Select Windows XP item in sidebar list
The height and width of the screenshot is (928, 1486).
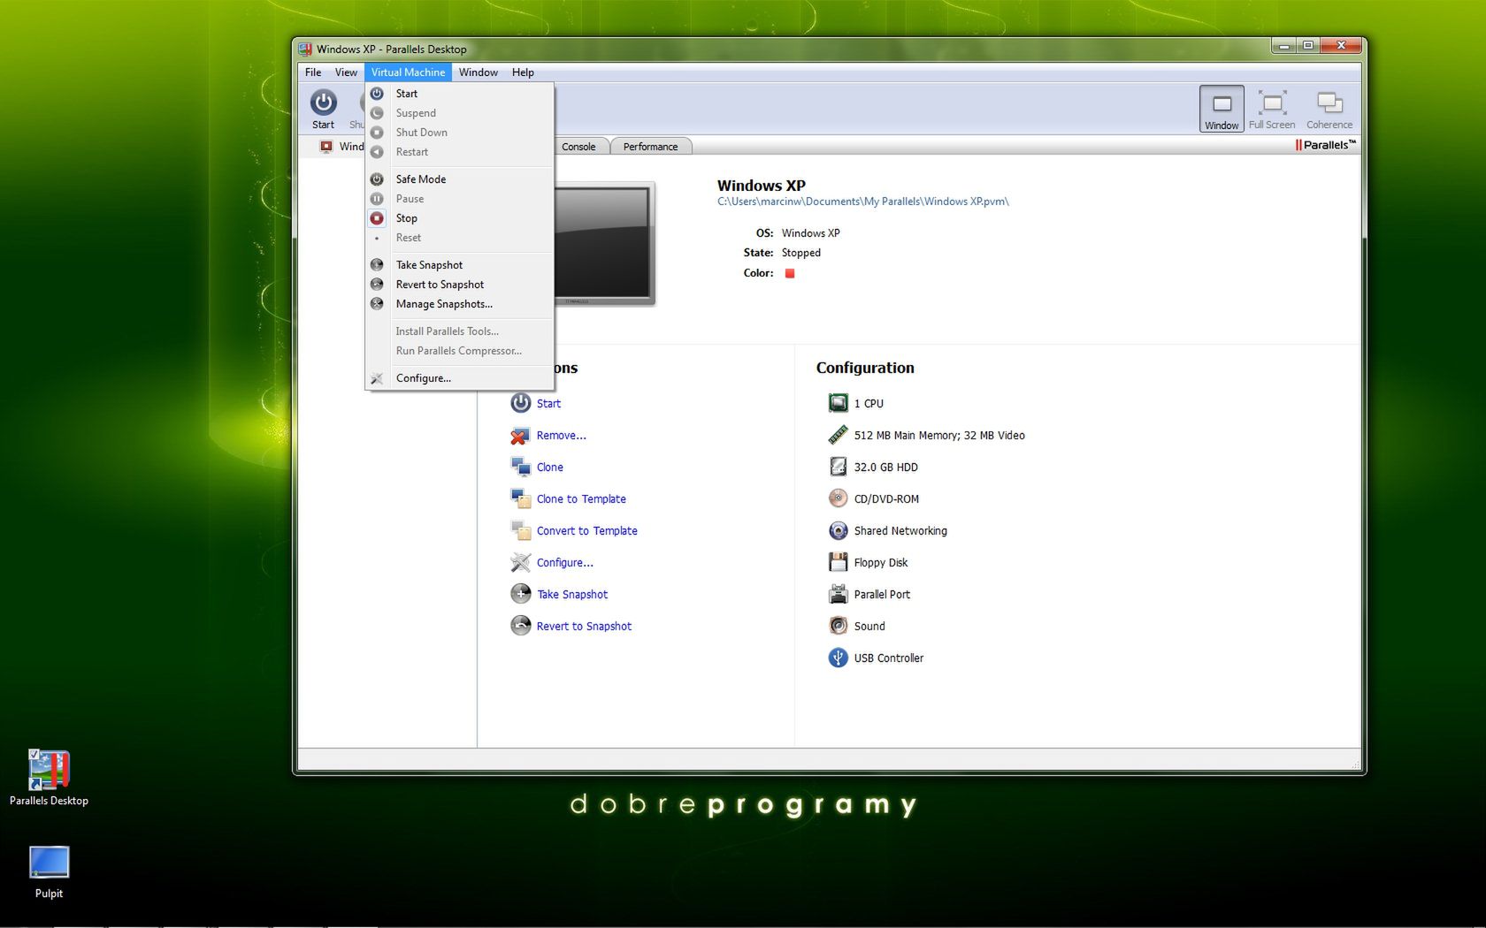click(x=341, y=147)
